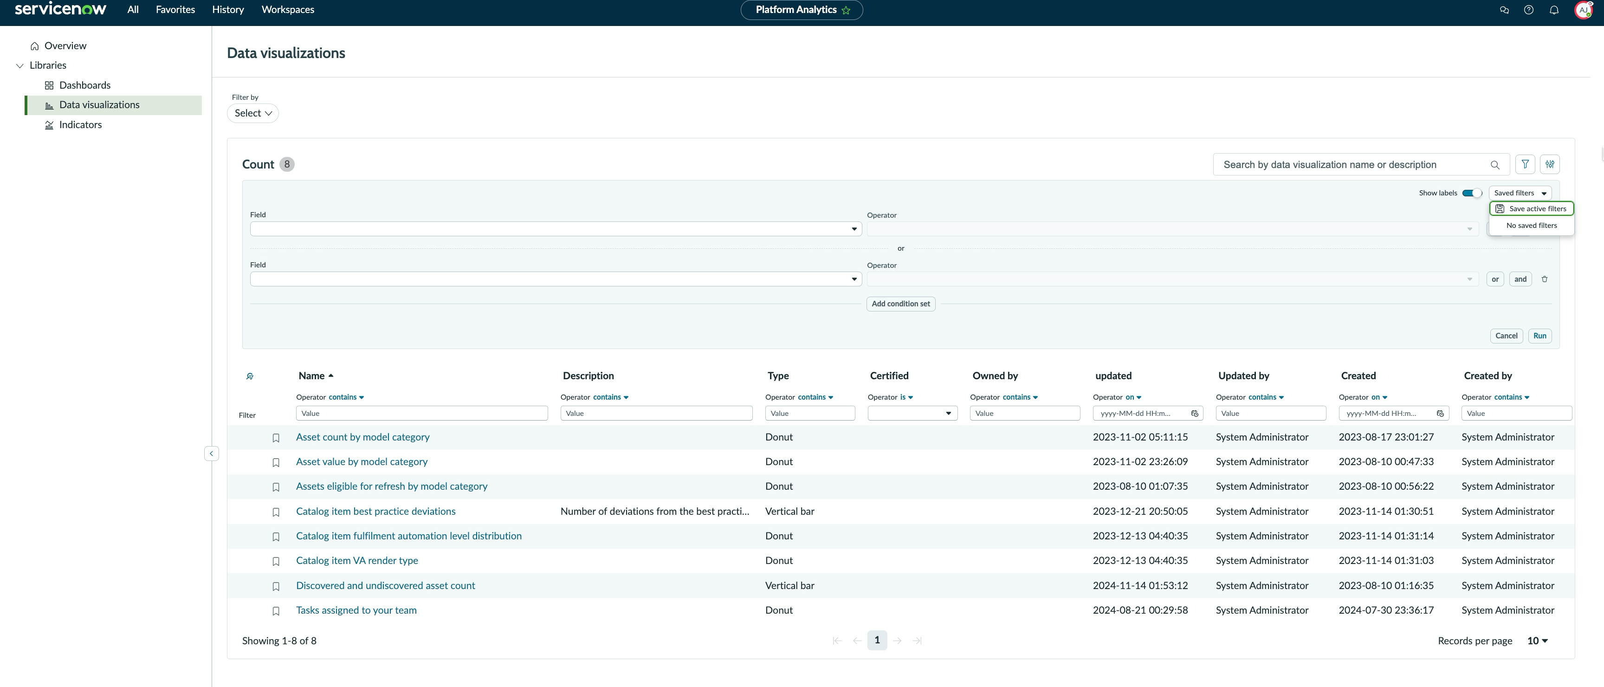1604x687 pixels.
Task: Change the Name column operator contains
Action: coord(346,397)
